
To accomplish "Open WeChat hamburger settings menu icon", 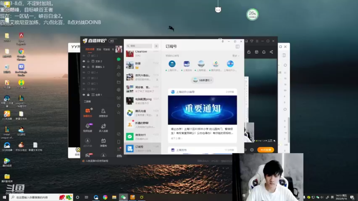I will coord(119,149).
